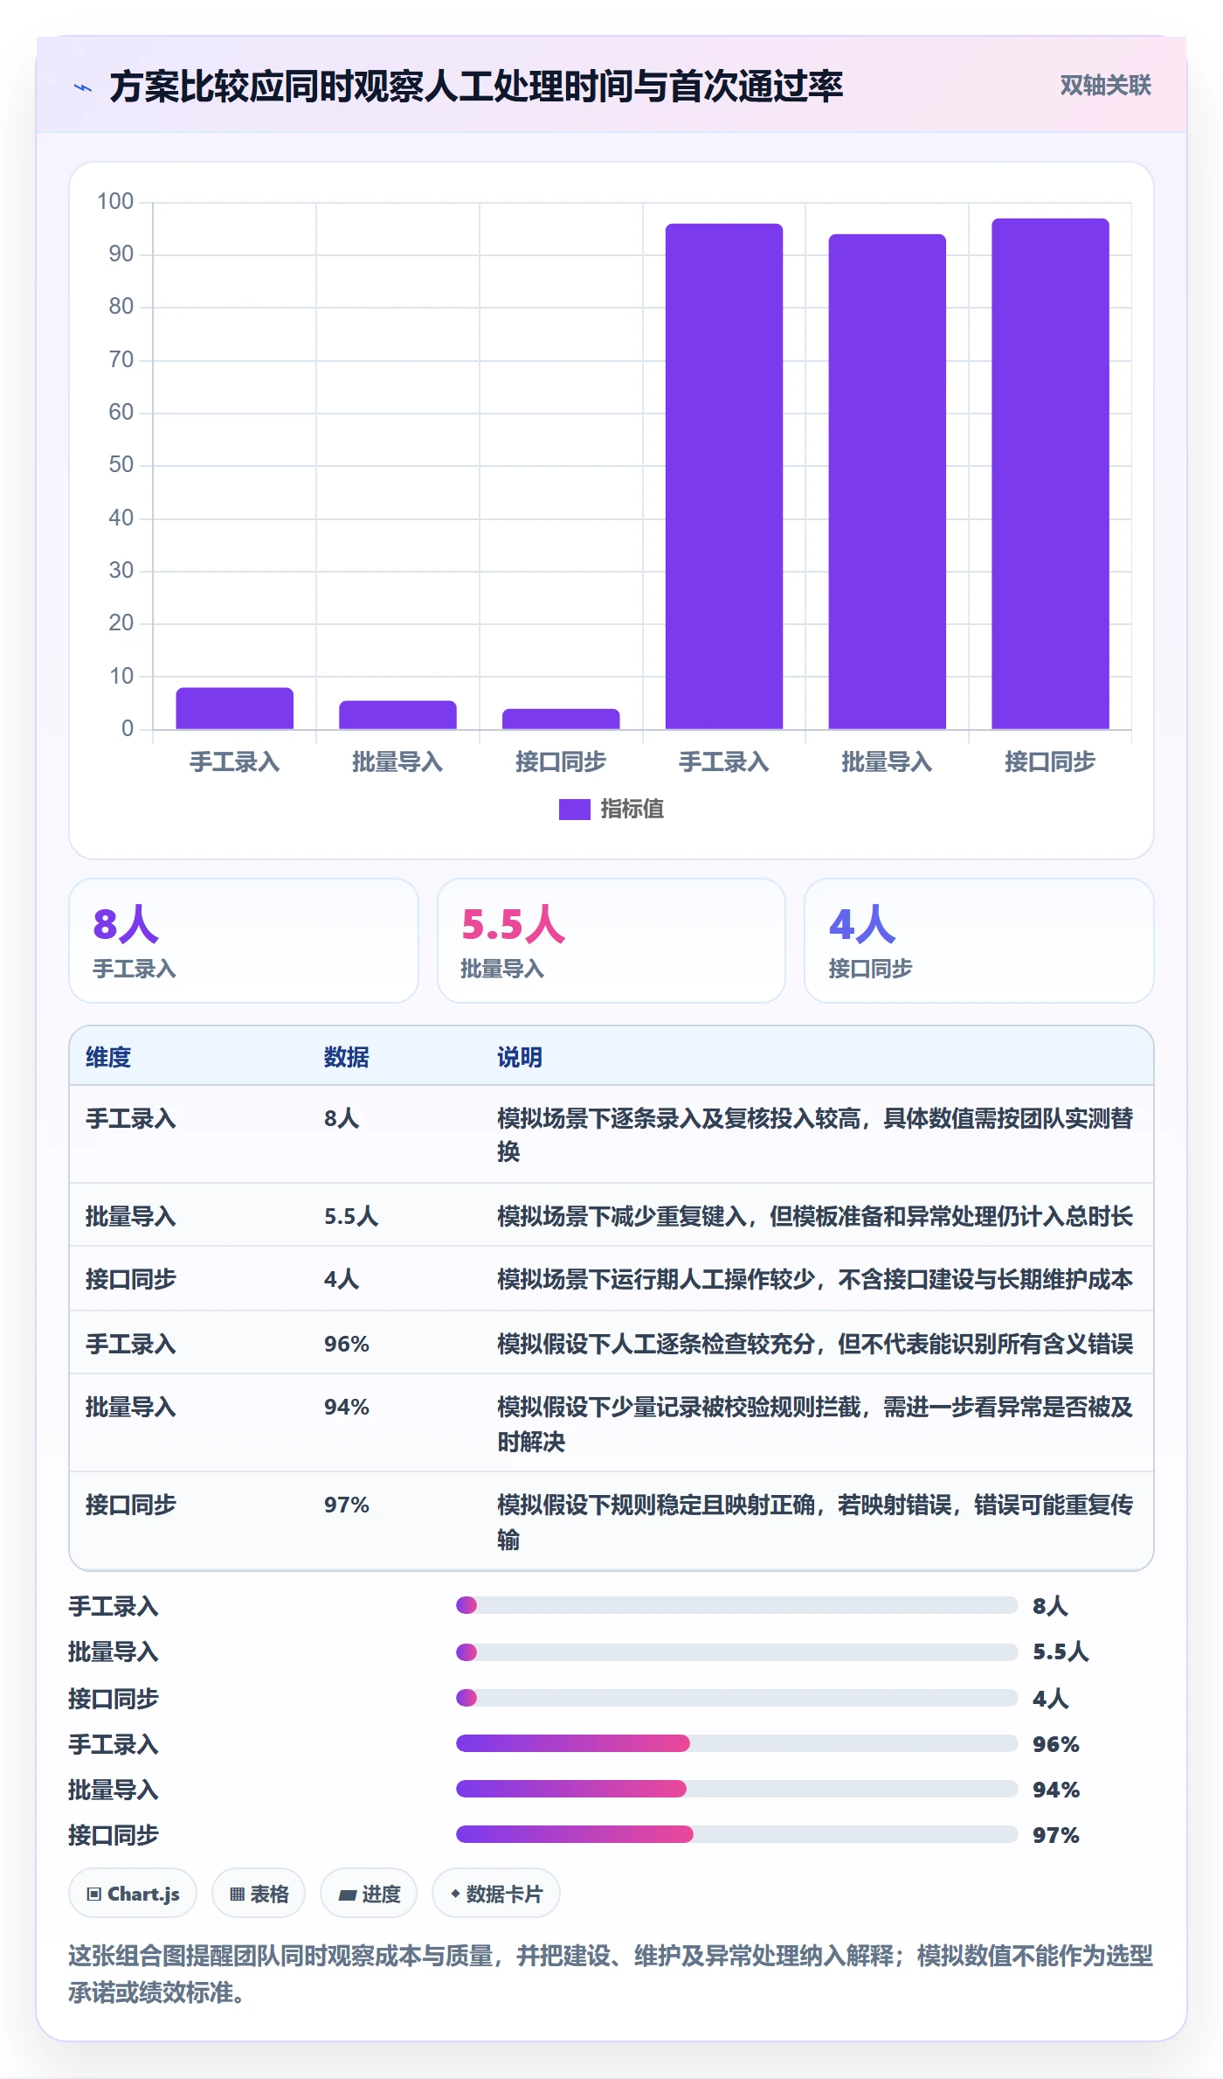
Task: Click the 5.5人 progress bar
Action: coord(737,1652)
